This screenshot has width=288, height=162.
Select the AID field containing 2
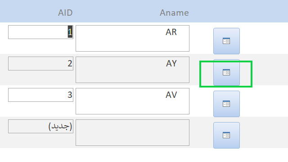40,63
